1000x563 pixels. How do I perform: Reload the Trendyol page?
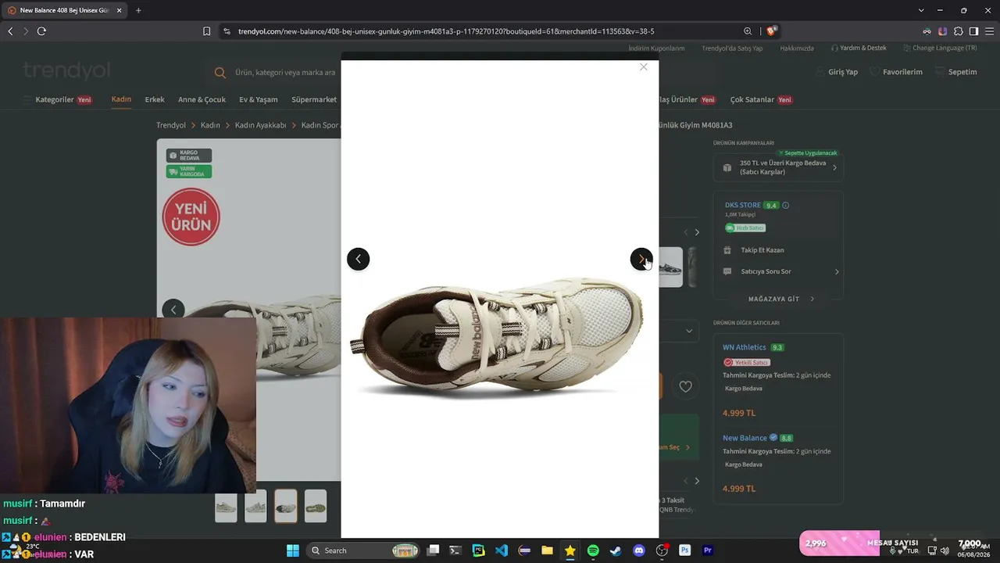pyautogui.click(x=41, y=31)
